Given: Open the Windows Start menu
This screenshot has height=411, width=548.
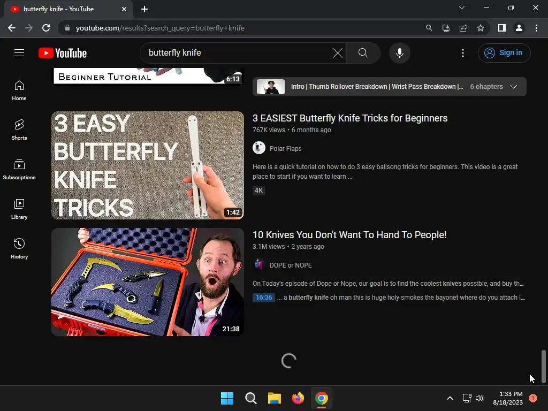Looking at the screenshot, I should 227,398.
